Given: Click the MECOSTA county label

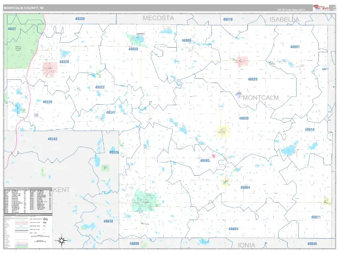Looking at the screenshot, I should pos(158,18).
